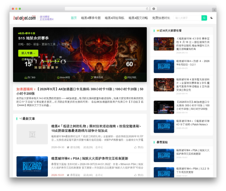Click the browser reload icon in address bar
This screenshot has height=191, width=226.
[x=147, y=9]
